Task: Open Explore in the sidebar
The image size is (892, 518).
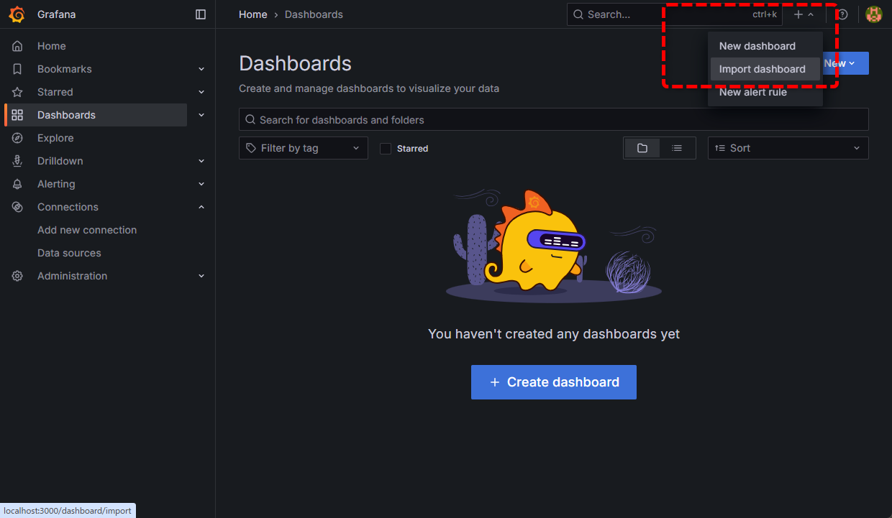Action: tap(55, 138)
